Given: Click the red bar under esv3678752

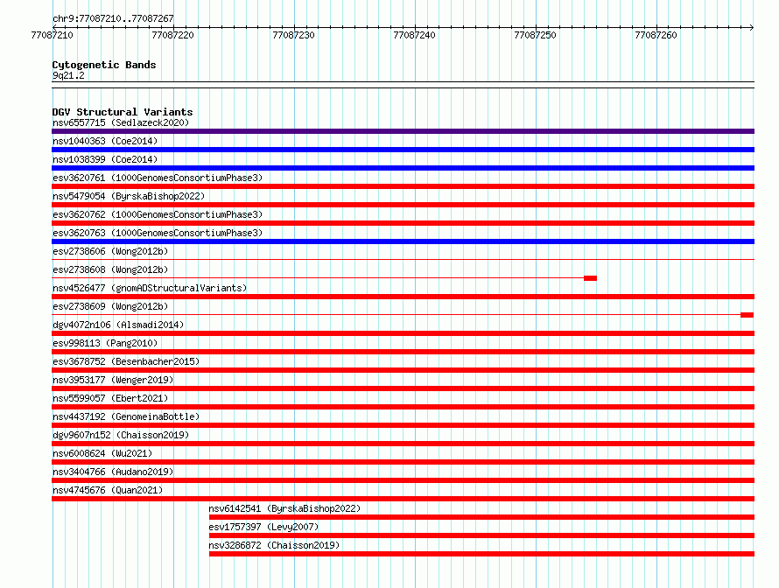Looking at the screenshot, I should click(x=403, y=370).
